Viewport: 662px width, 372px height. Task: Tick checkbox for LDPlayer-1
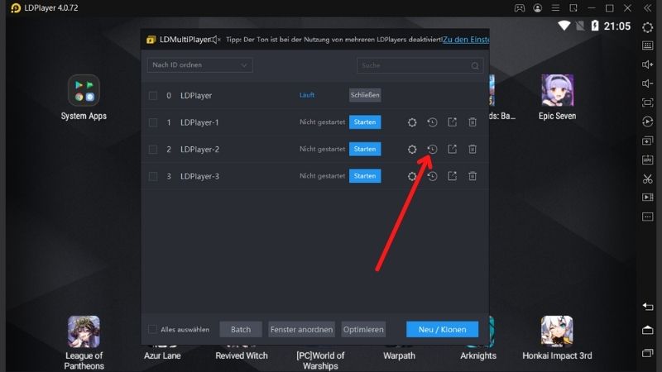coord(153,122)
